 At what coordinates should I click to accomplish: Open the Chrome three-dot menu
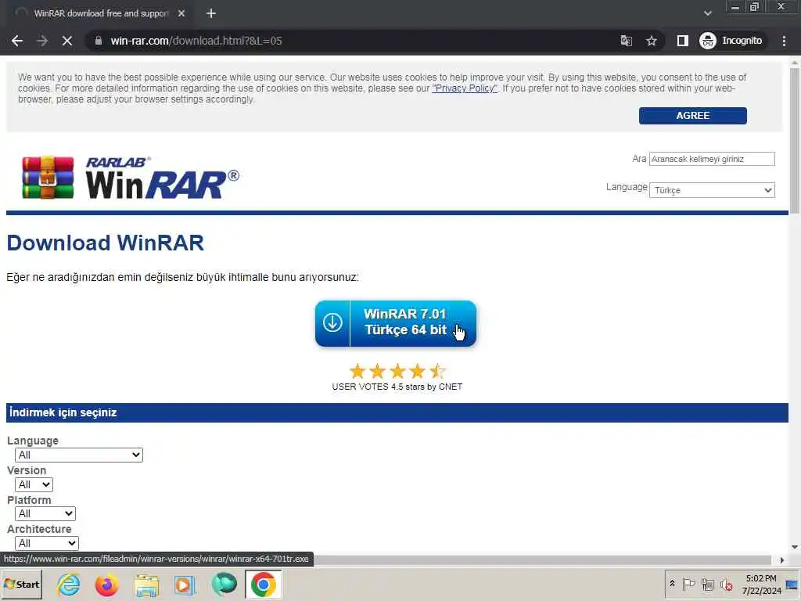click(x=784, y=41)
